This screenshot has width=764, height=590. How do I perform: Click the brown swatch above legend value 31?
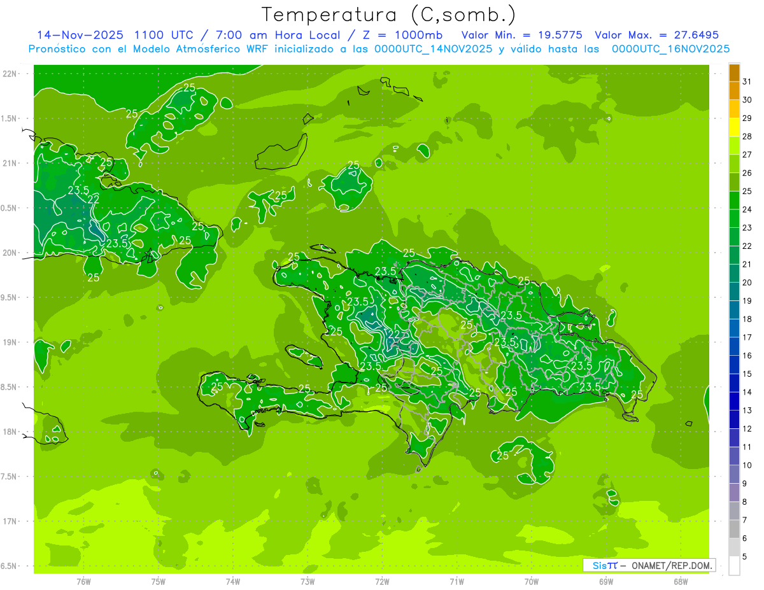[734, 72]
